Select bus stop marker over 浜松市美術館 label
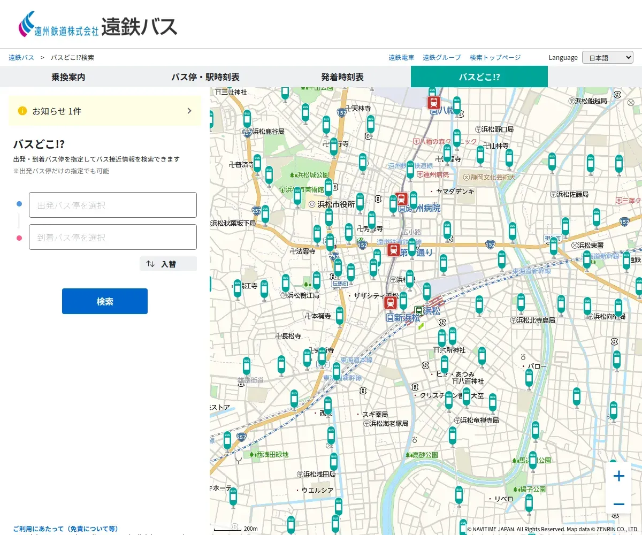The height and width of the screenshot is (535, 642). coord(297,197)
